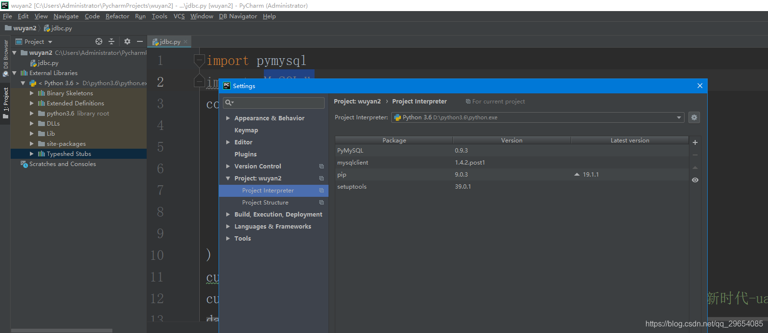
Task: Select mysqlclient package row
Action: point(512,163)
